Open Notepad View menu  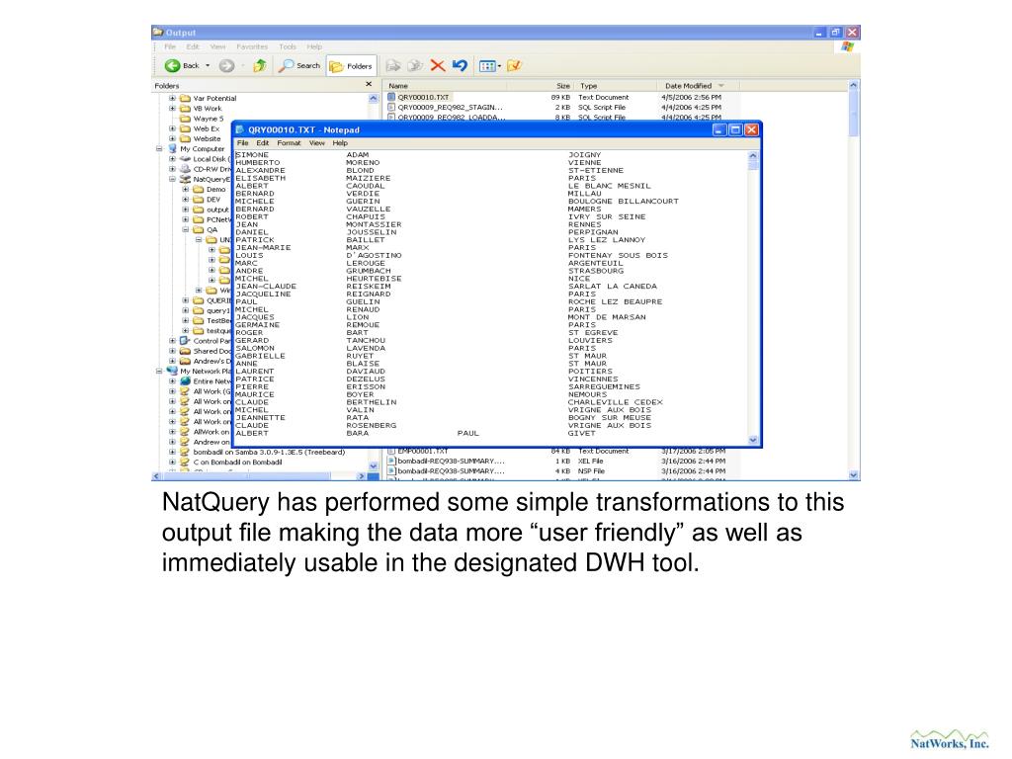click(317, 142)
